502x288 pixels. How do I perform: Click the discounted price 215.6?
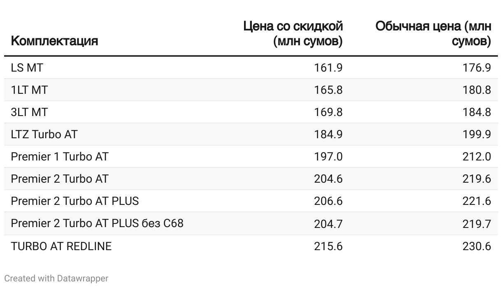[328, 246]
